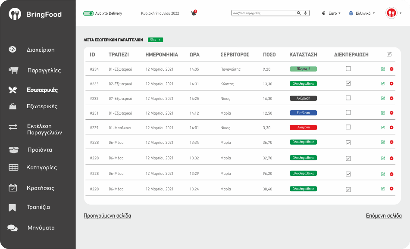Screen dimensions: 410x249
Task: Click the Προηγούμενη σελίδα link
Action: (x=107, y=216)
